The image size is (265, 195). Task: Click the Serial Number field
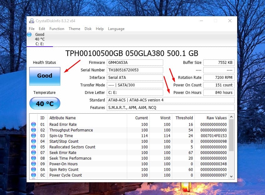point(135,70)
